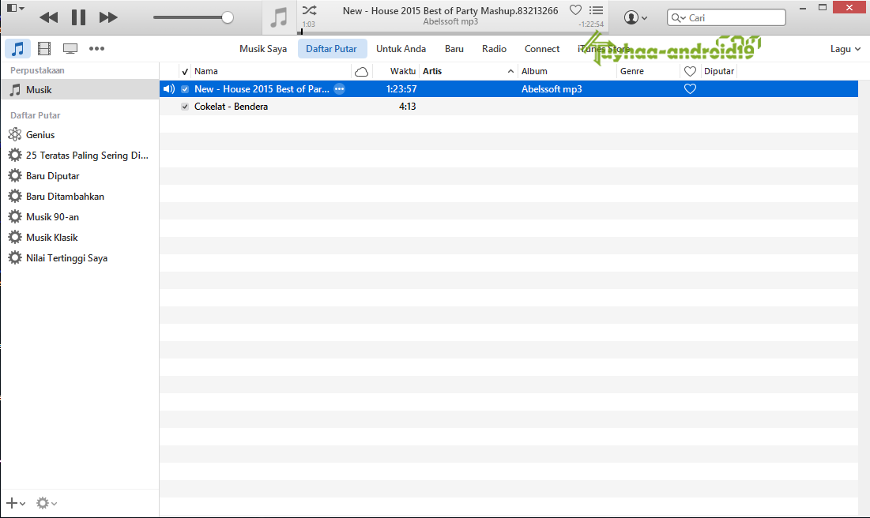
Task: Open the search magnifier options dropdown
Action: pos(679,17)
